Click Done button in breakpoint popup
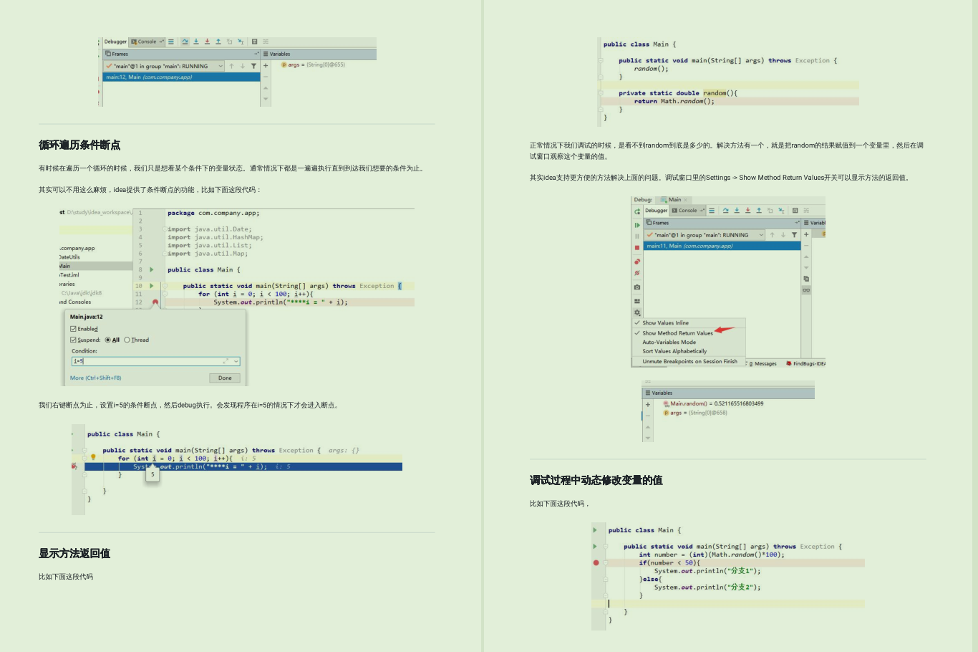Image resolution: width=978 pixels, height=652 pixels. tap(225, 378)
